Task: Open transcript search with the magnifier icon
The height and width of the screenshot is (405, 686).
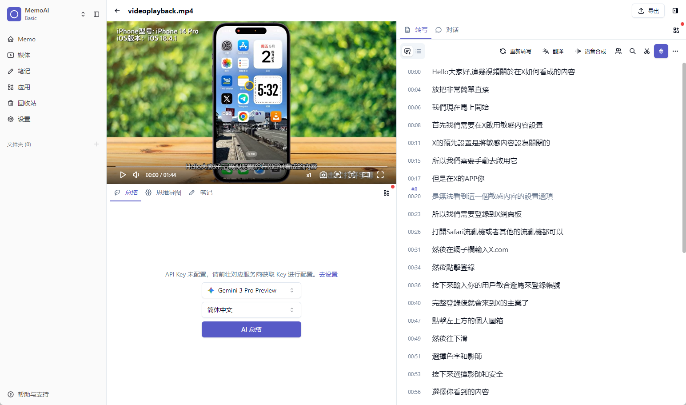Action: pyautogui.click(x=633, y=51)
